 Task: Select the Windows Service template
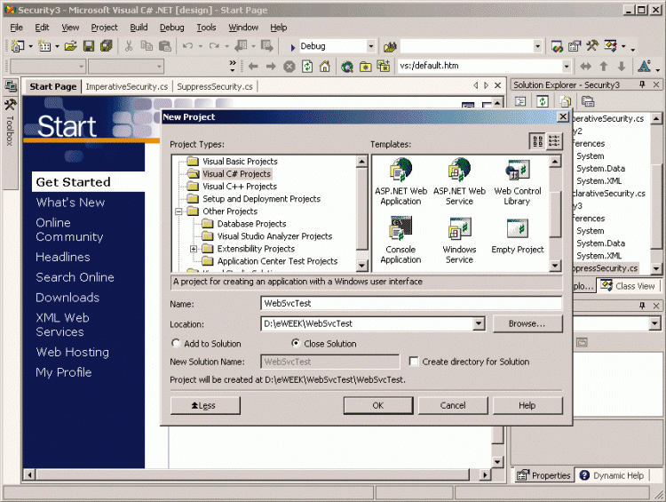459,240
